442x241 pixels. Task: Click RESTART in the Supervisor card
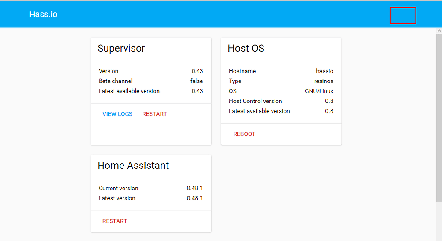[155, 114]
